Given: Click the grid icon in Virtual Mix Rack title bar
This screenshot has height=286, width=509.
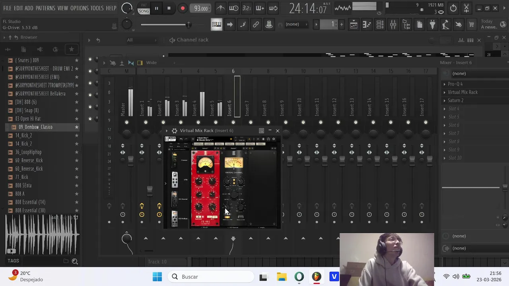Looking at the screenshot, I should (261, 130).
